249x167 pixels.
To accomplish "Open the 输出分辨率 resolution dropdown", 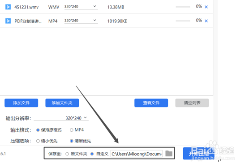I will tap(61, 118).
